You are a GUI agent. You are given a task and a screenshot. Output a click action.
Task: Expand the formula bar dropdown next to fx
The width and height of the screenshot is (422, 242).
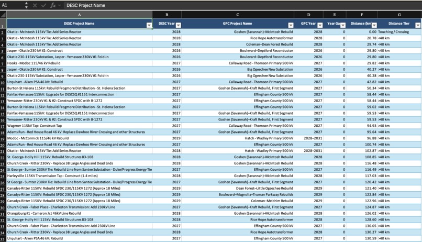coord(59,5)
